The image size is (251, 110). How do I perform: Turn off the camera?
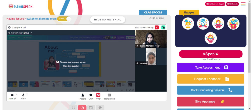13,97
